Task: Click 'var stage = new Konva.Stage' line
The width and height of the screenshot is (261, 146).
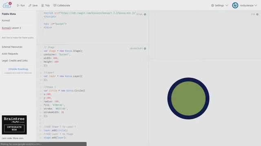Action: click(x=63, y=51)
